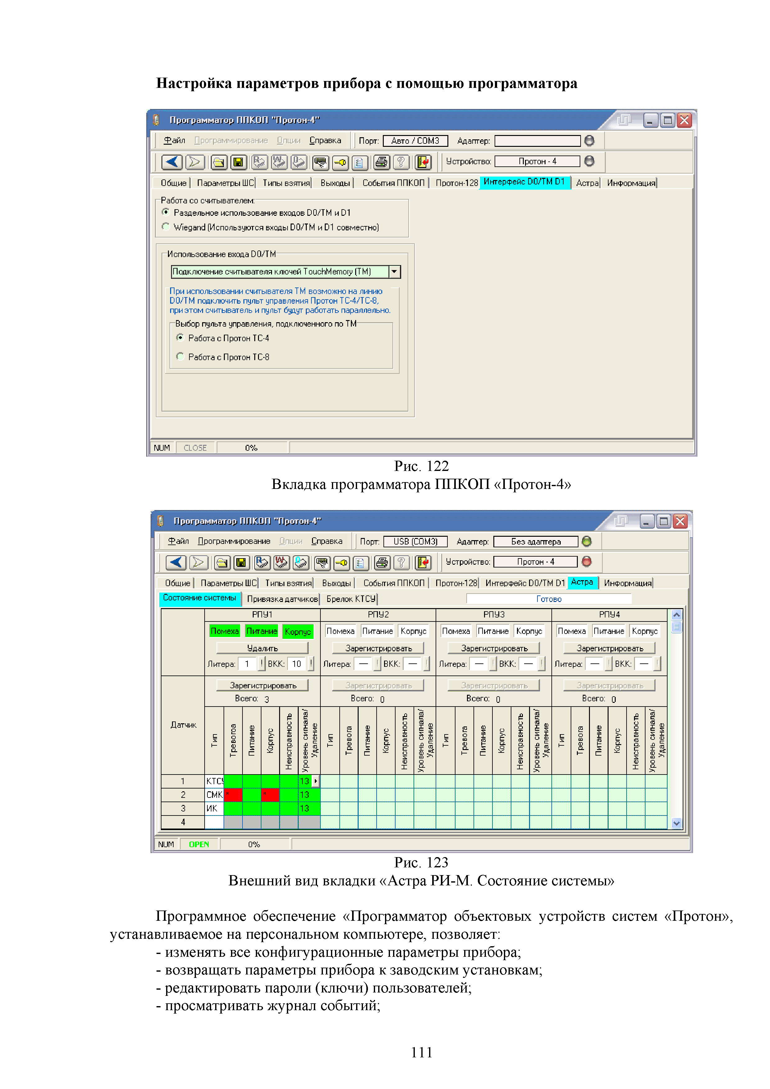Image resolution: width=770 pixels, height=1089 pixels.
Task: Click OPEN status in lower window status bar
Action: coord(199,844)
